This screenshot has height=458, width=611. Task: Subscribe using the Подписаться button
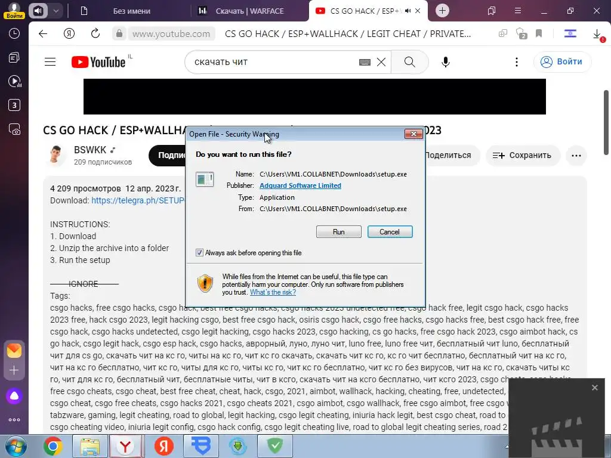(168, 155)
